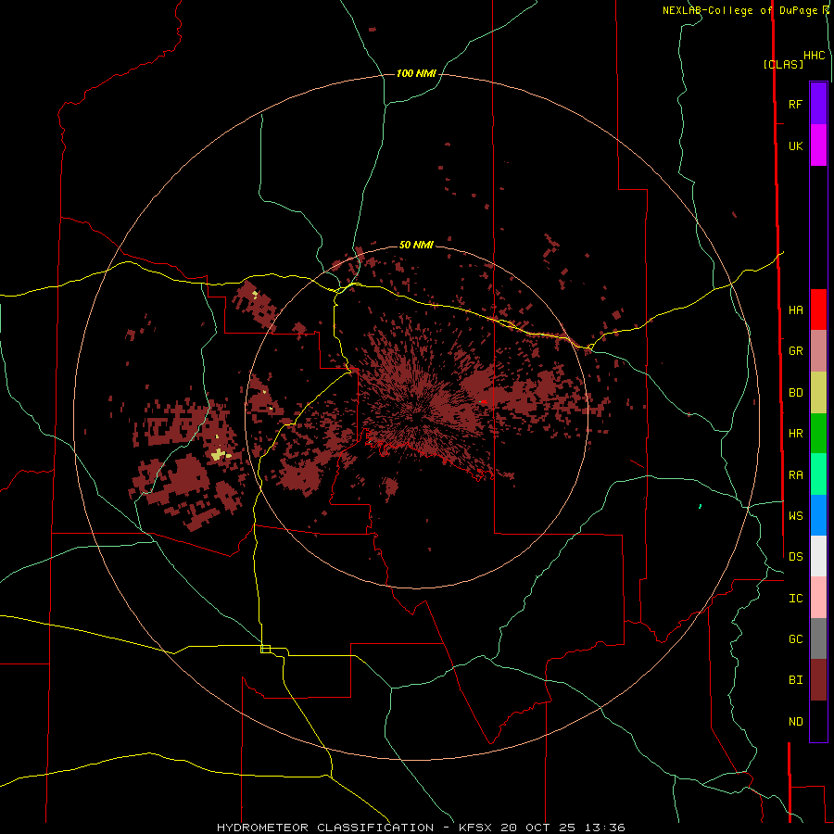The width and height of the screenshot is (834, 834).
Task: Click the RA legend label
Action: point(795,475)
